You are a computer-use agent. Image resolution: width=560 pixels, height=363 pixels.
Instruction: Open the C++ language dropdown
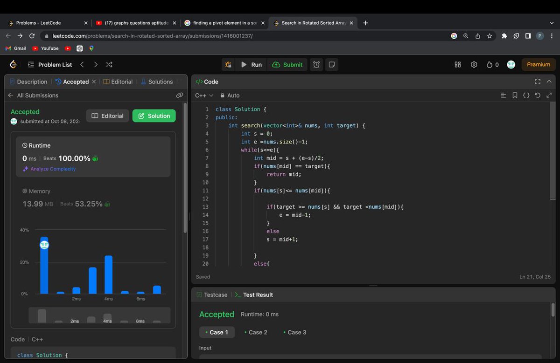(204, 95)
